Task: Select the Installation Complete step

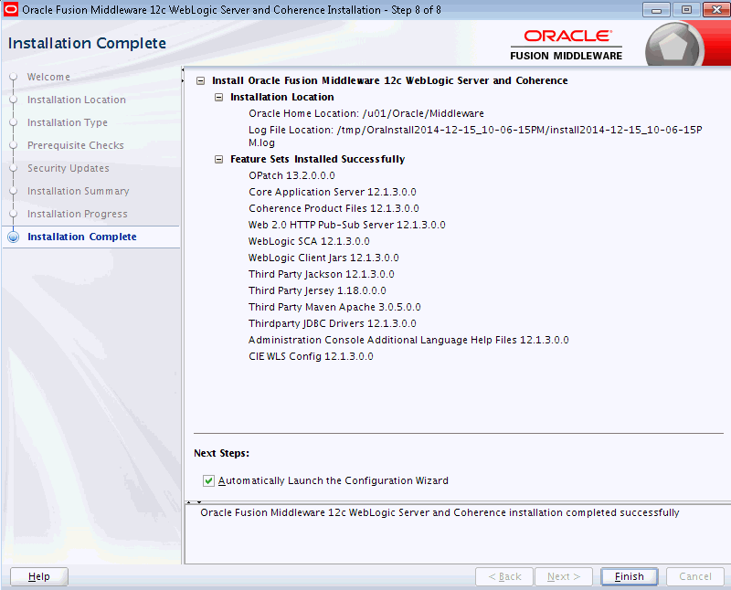Action: coord(82,237)
